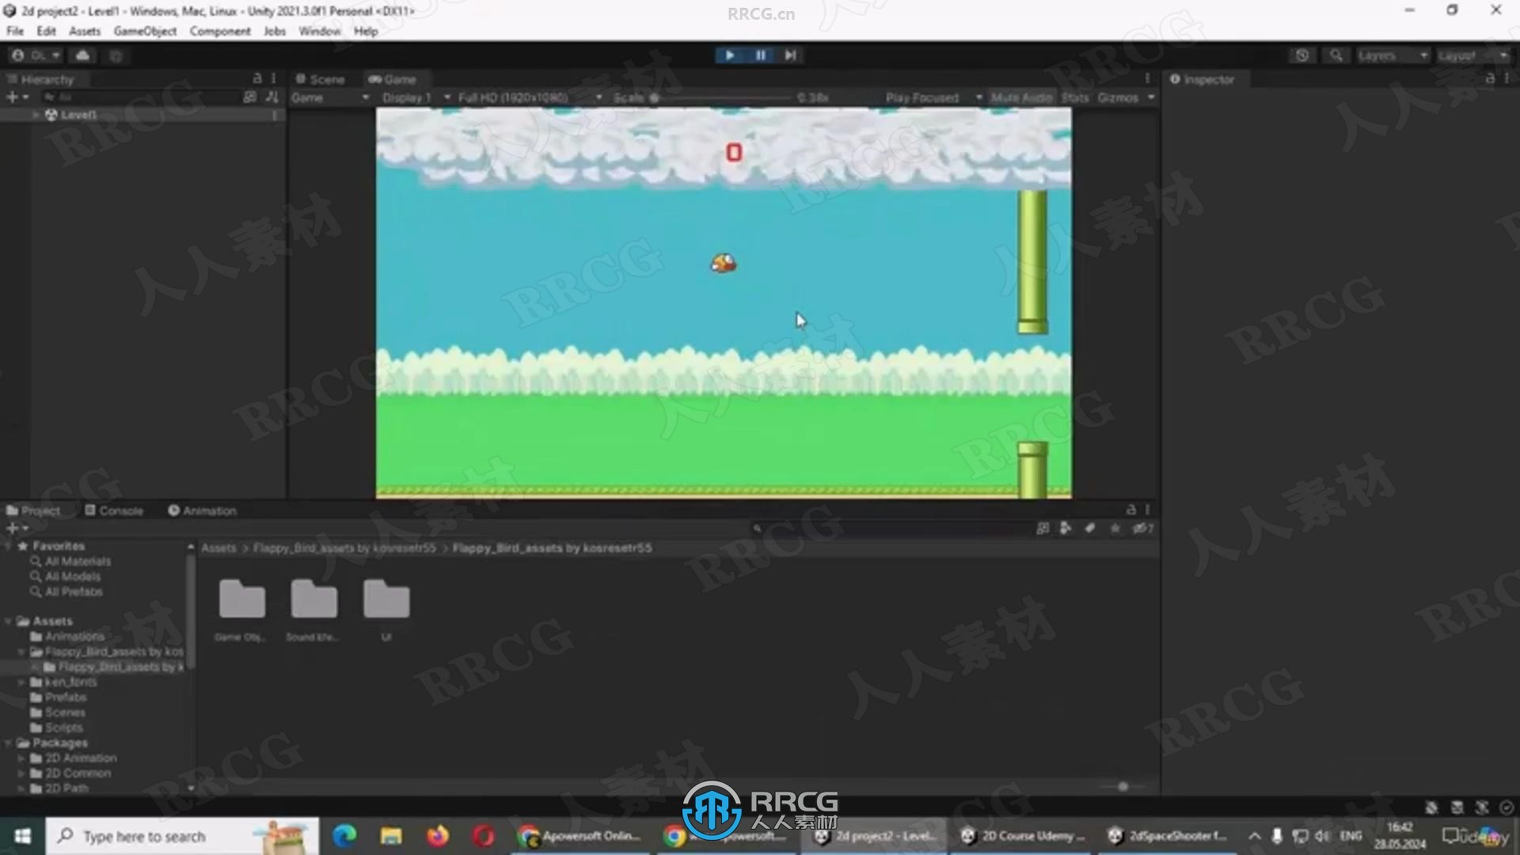Open the Hierarchy panel three-dot menu
Screen dimensions: 1520x855
point(274,78)
